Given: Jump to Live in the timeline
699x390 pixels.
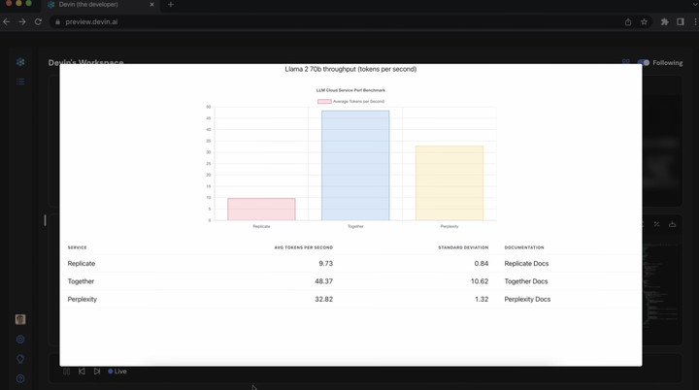Looking at the screenshot, I should [117, 372].
